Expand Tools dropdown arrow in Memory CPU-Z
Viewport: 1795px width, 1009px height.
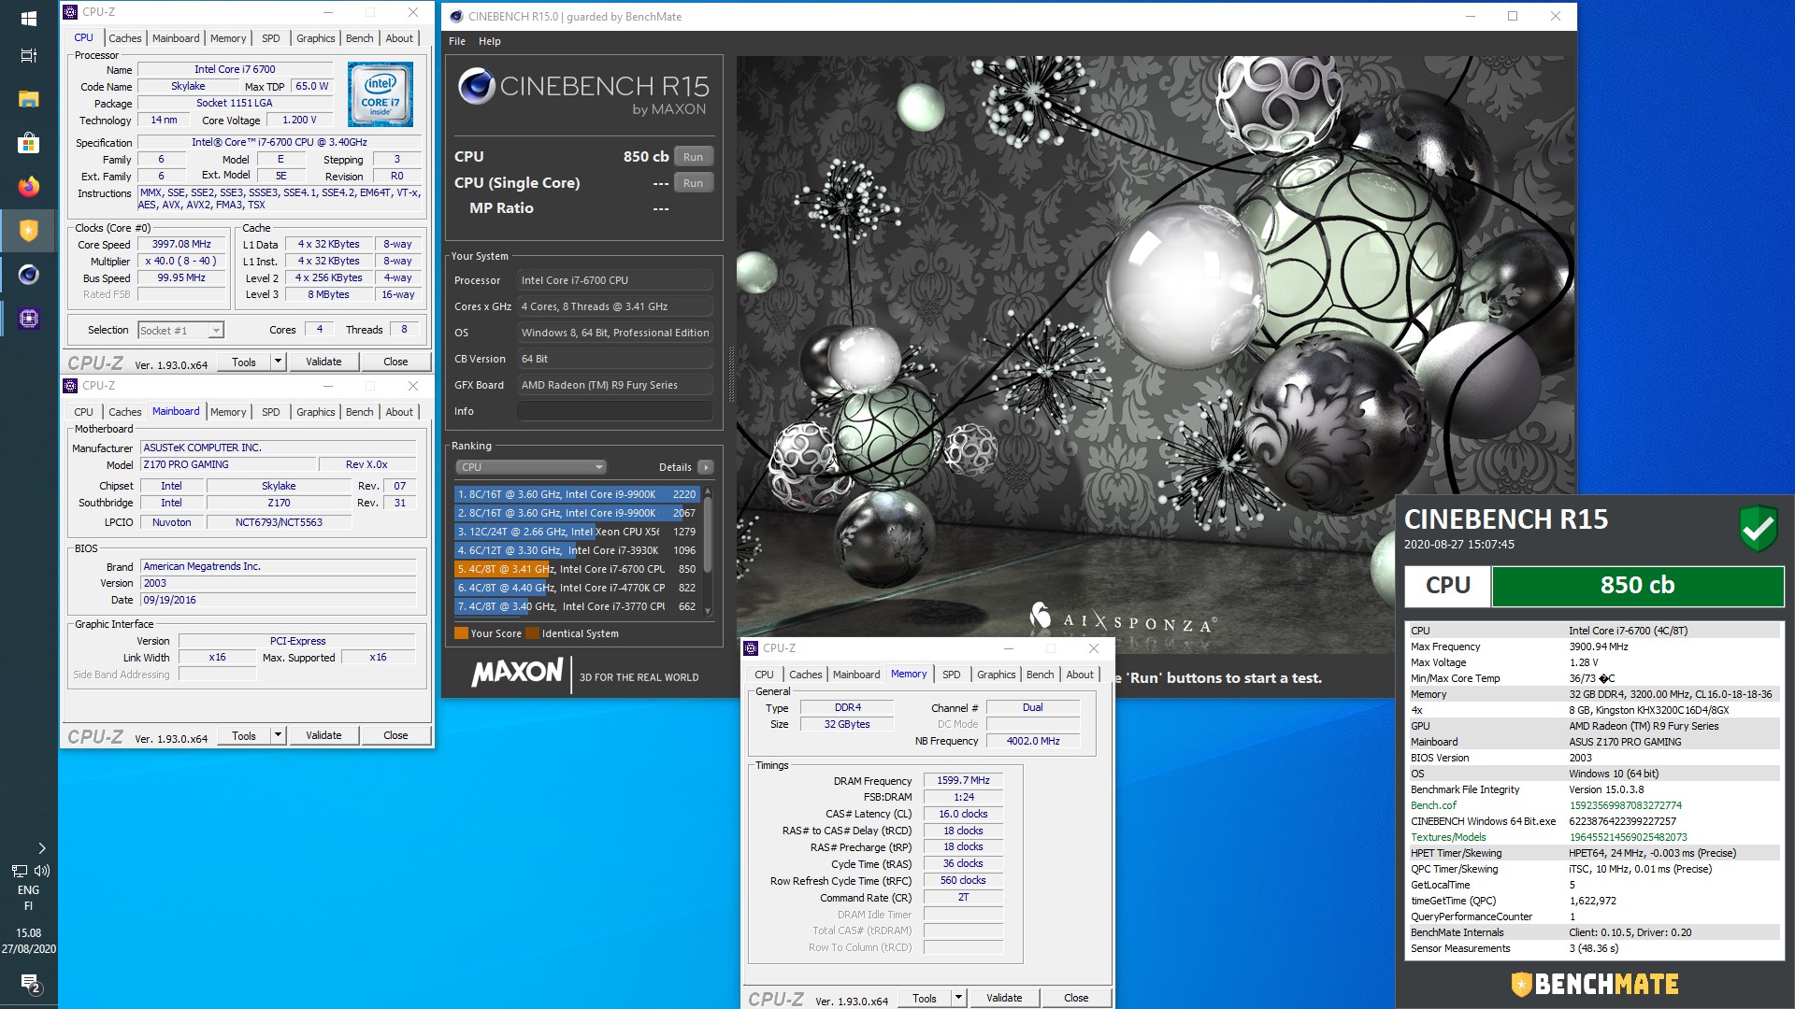(x=958, y=998)
